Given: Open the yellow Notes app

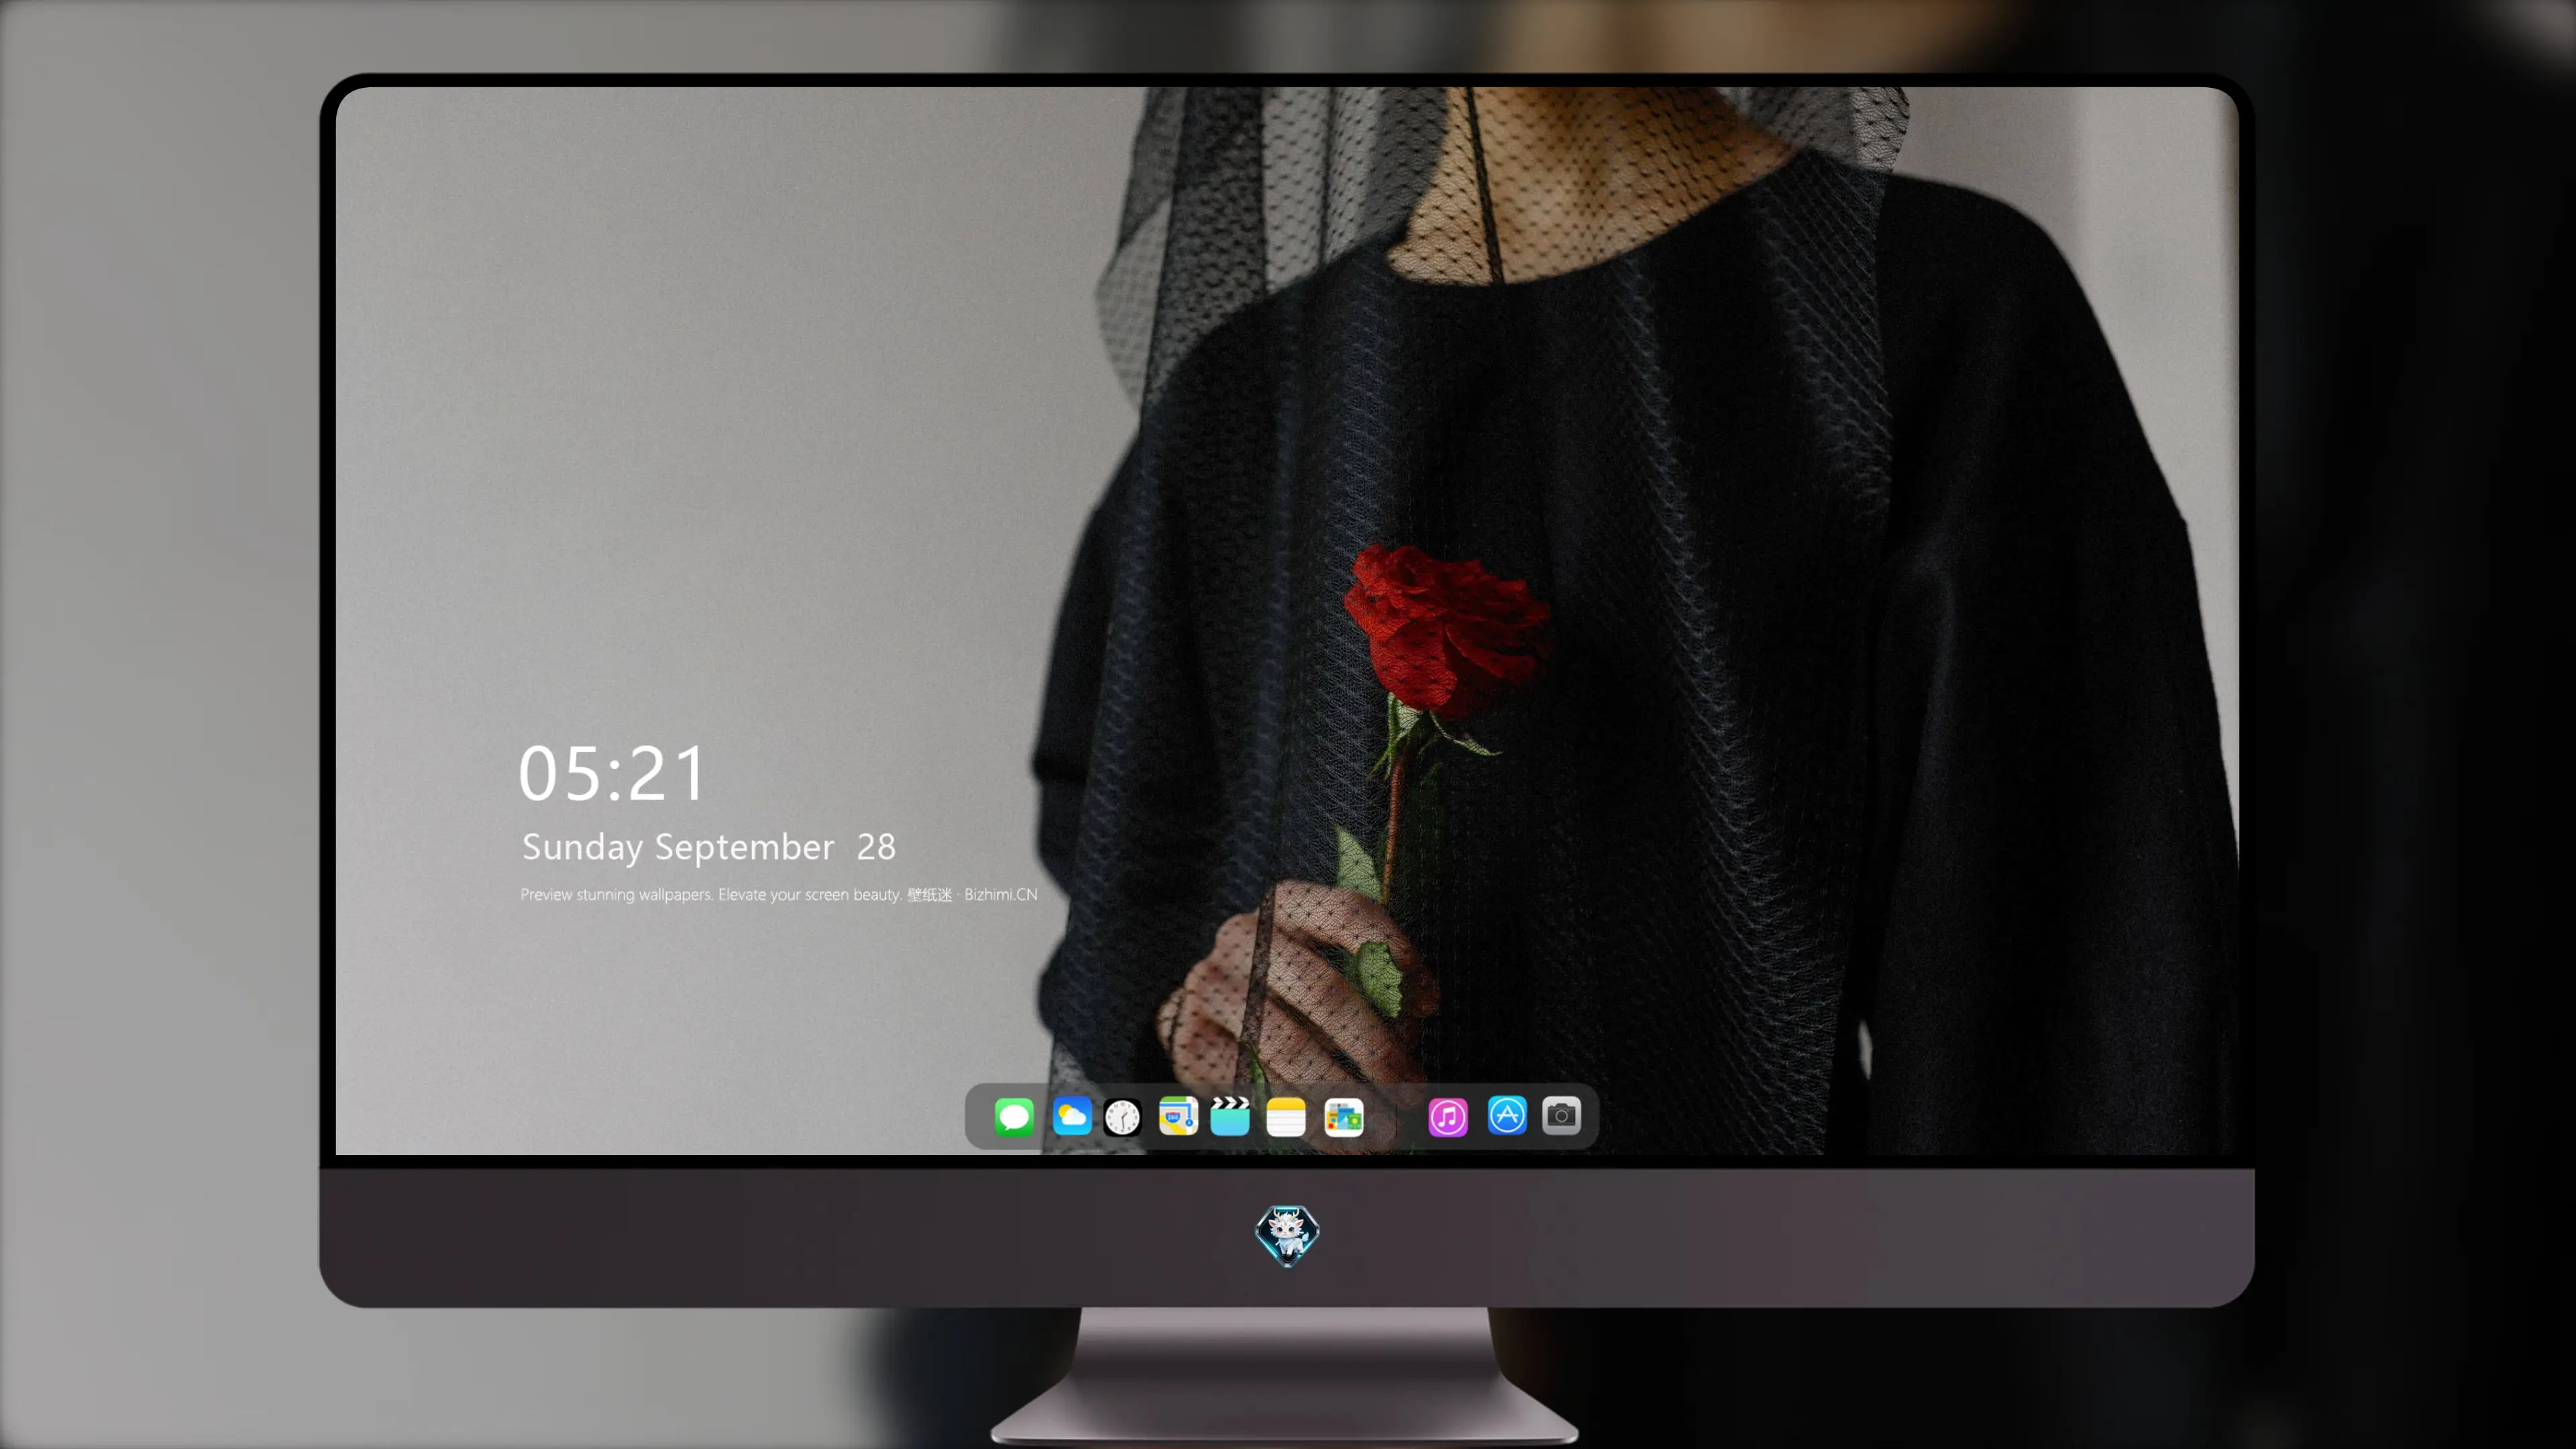Looking at the screenshot, I should (x=1286, y=1116).
